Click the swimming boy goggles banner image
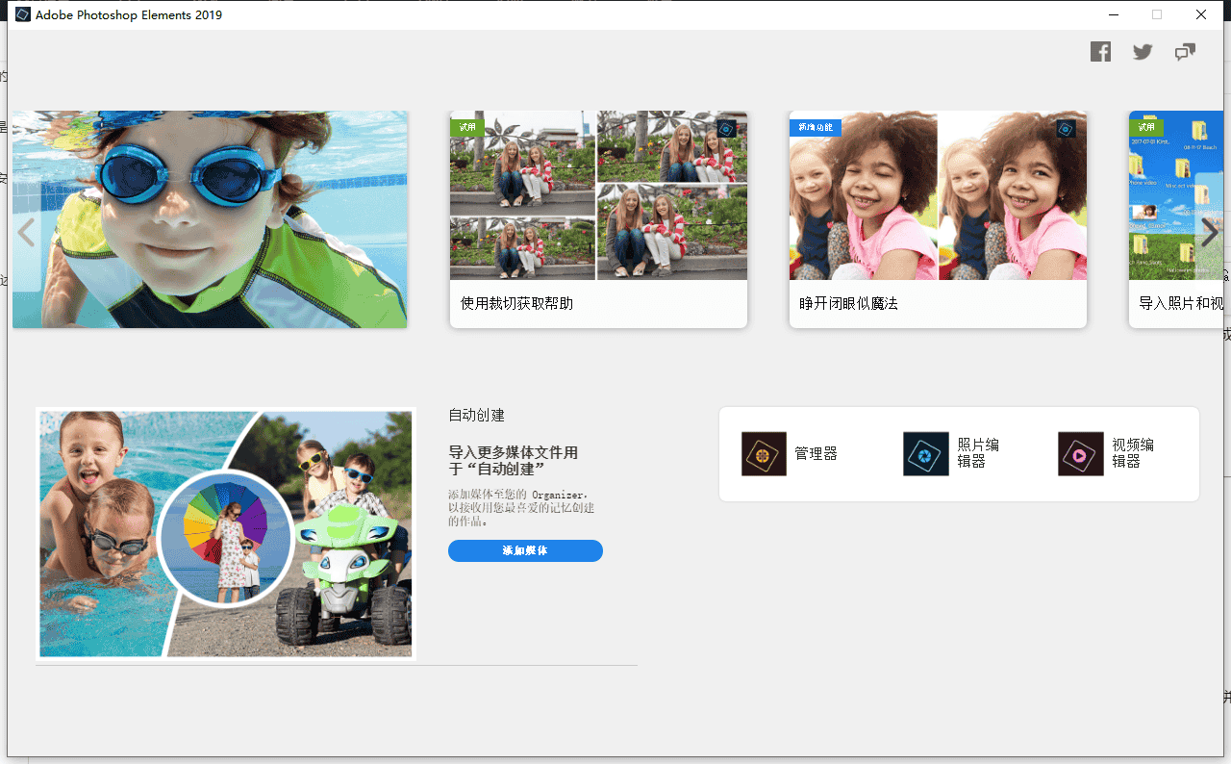This screenshot has width=1231, height=764. [210, 219]
